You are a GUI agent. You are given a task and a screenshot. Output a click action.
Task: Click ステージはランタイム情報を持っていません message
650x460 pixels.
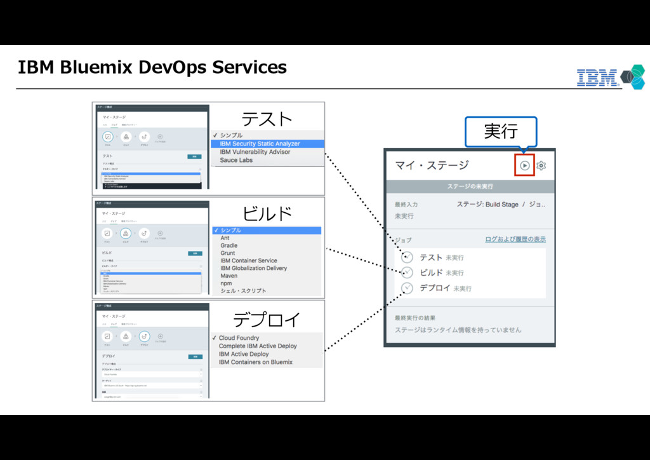458,330
